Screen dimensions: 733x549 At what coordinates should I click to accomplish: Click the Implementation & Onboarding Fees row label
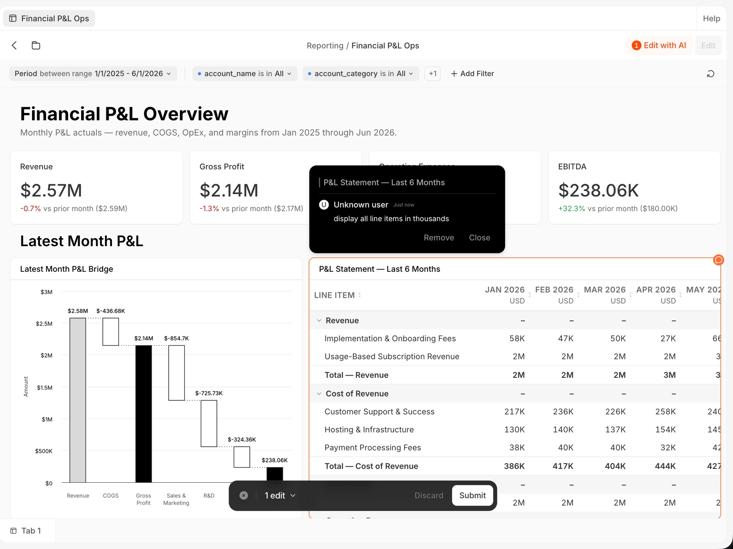pos(390,338)
